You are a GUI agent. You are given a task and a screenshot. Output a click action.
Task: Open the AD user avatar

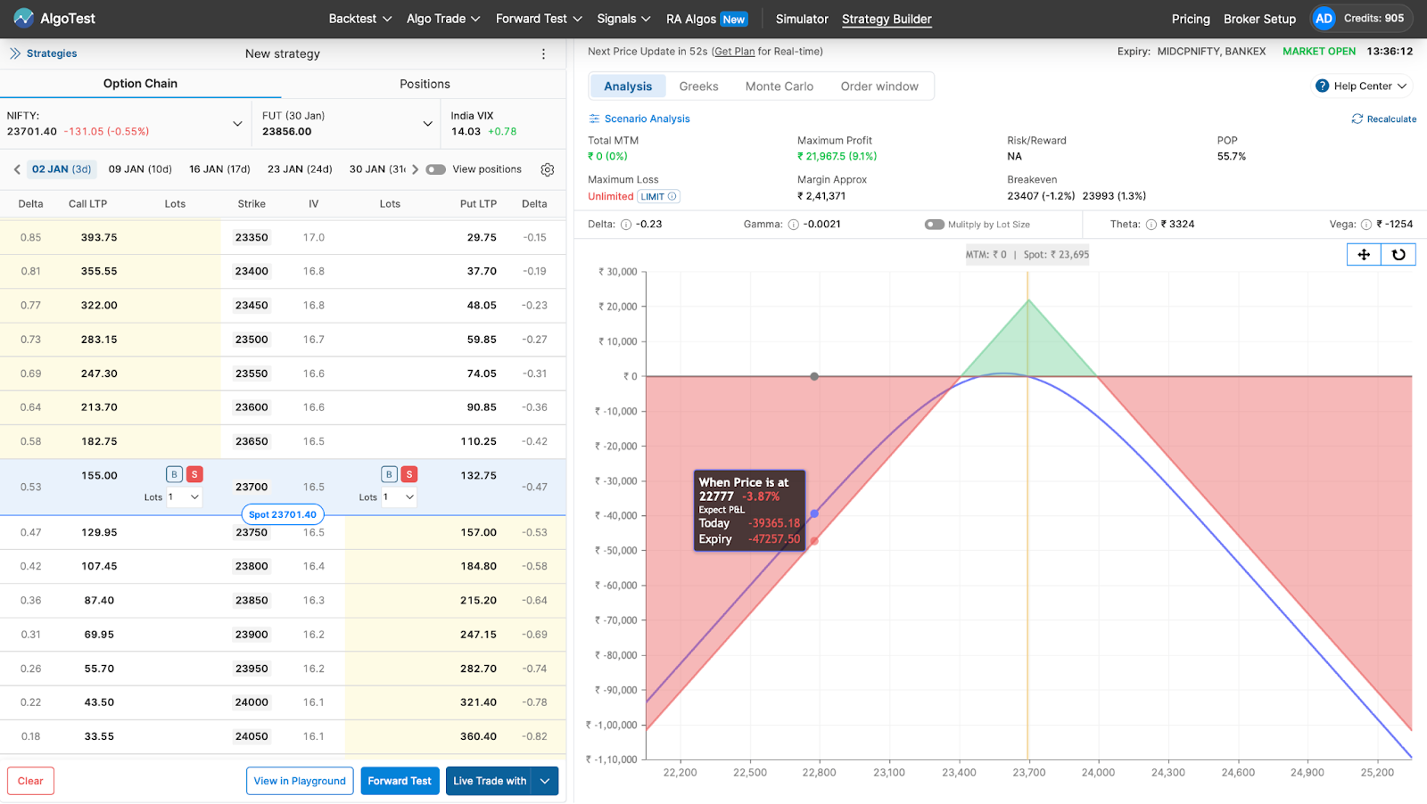pos(1324,18)
